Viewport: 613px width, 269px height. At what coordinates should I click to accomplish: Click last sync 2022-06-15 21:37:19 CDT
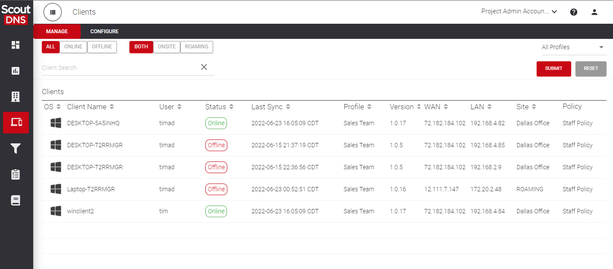285,145
